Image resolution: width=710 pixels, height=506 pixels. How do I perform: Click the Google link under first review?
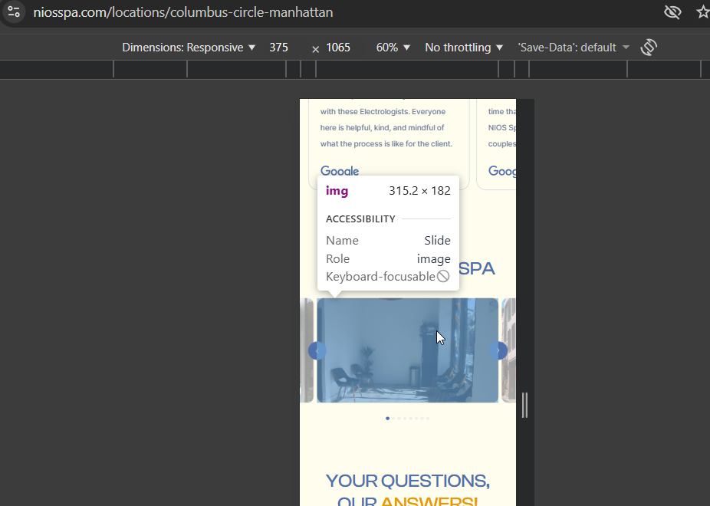(340, 171)
